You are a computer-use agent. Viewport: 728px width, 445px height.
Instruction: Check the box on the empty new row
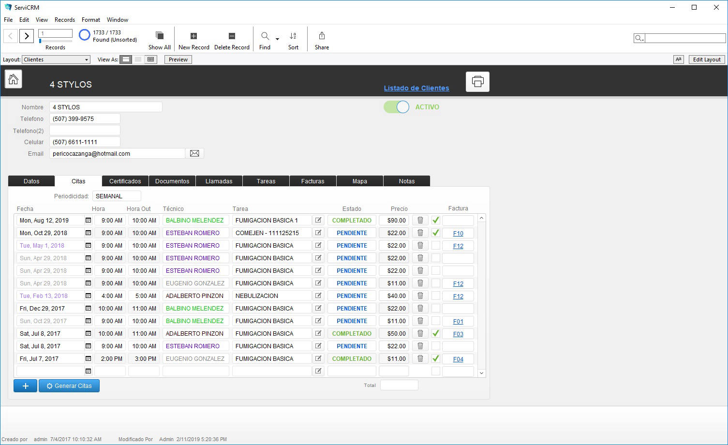point(436,371)
